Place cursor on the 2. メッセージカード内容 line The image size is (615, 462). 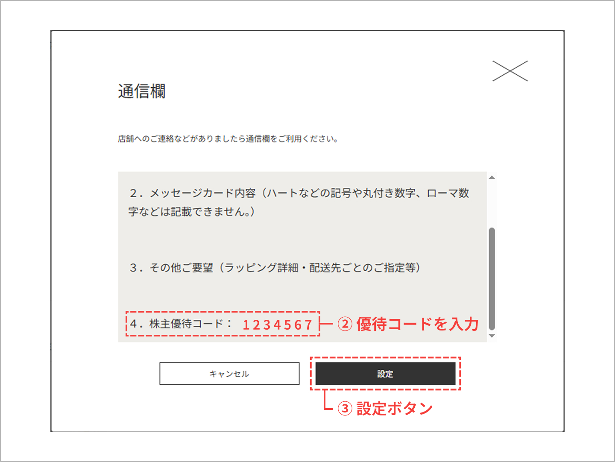pyautogui.click(x=299, y=193)
